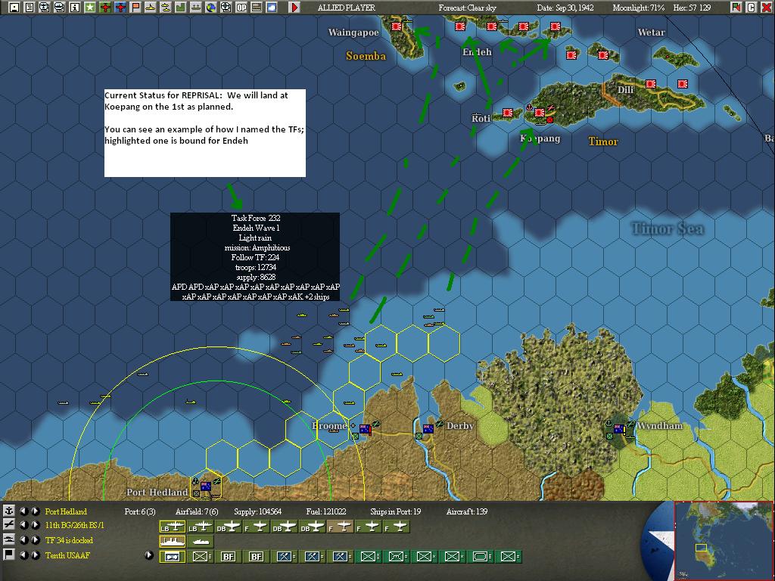
Task: Click the ship icon beside TF 34 is docked
Action: [9, 539]
